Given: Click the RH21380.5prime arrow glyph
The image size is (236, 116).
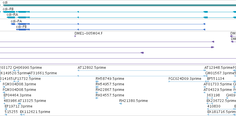Looking at the screenshot, I should pyautogui.click(x=120, y=104).
